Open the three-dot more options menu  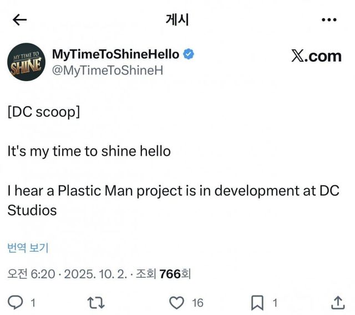tap(329, 20)
